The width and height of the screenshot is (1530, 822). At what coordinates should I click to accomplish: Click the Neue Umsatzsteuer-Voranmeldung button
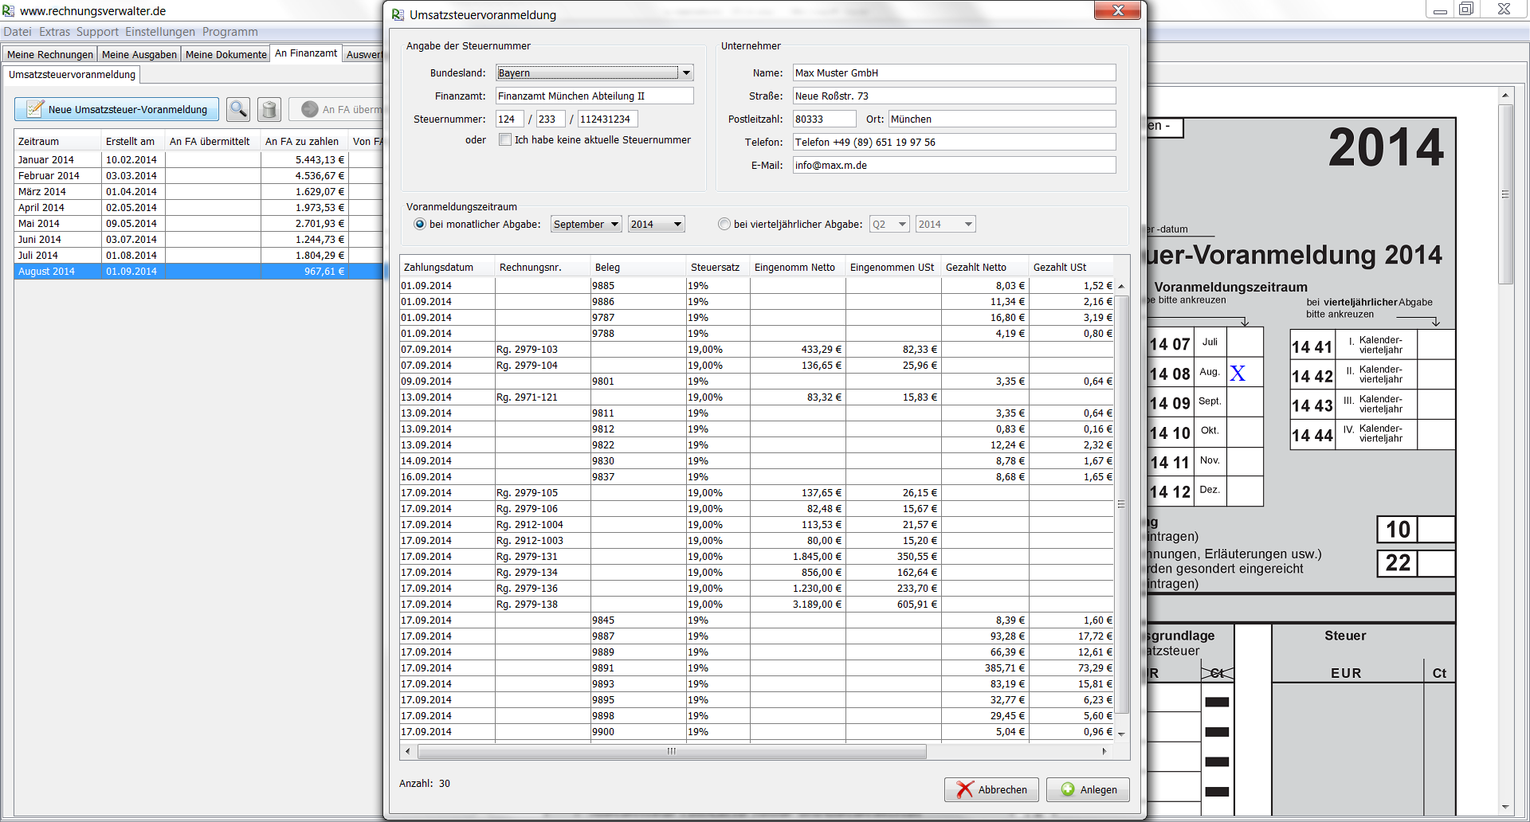coord(117,109)
